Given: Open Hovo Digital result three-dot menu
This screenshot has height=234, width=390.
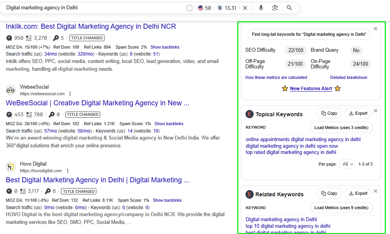Looking at the screenshot, I should click(x=68, y=171).
